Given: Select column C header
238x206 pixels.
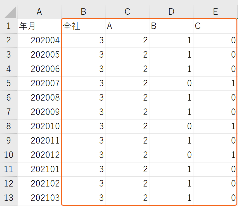Looking at the screenshot, I should [127, 12].
